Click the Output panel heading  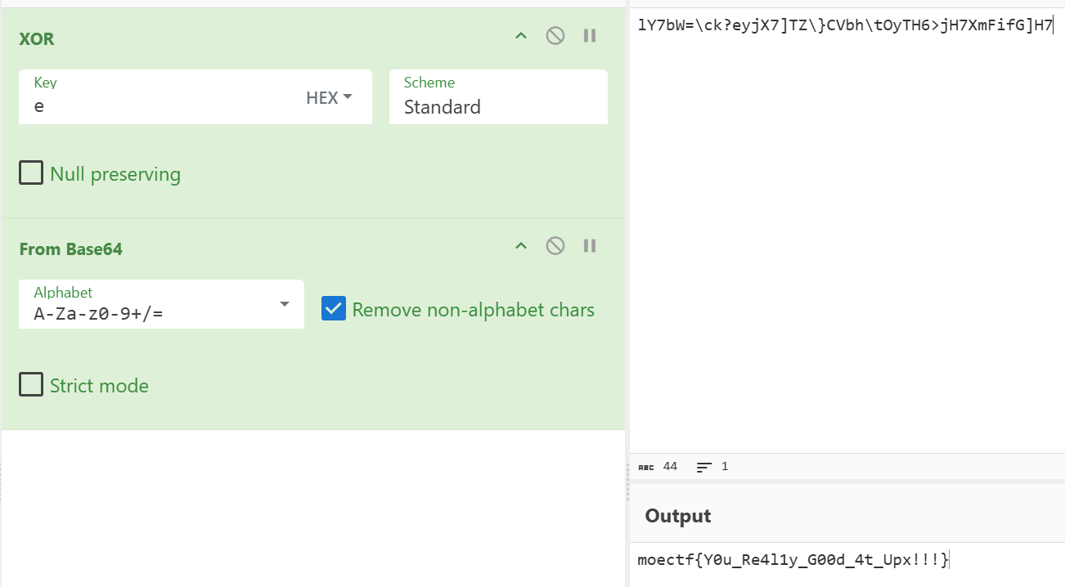(678, 516)
